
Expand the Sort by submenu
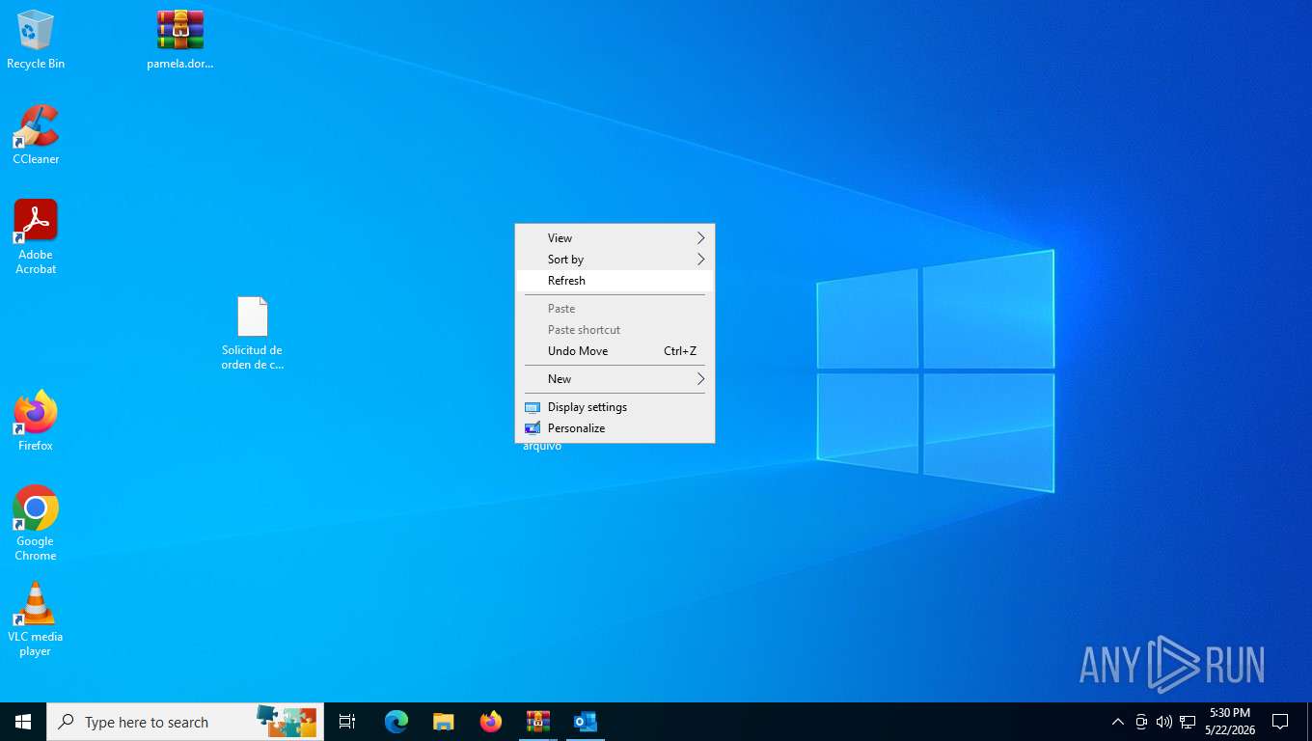tap(615, 260)
